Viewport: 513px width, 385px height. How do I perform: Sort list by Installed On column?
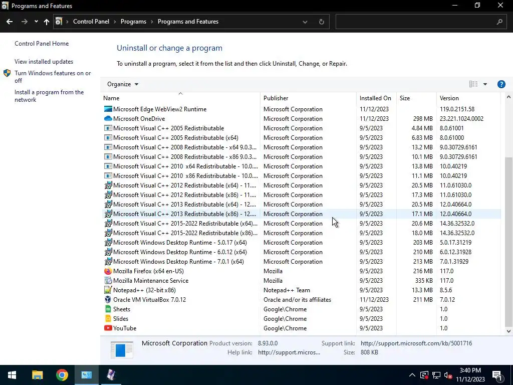point(376,98)
